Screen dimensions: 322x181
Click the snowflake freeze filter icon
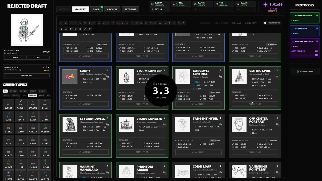(x=141, y=23)
